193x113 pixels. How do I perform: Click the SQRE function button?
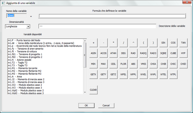(x=163, y=53)
